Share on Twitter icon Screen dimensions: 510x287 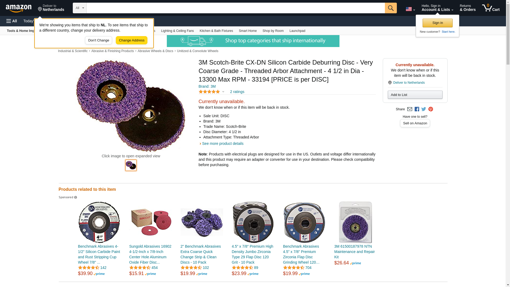point(424,109)
